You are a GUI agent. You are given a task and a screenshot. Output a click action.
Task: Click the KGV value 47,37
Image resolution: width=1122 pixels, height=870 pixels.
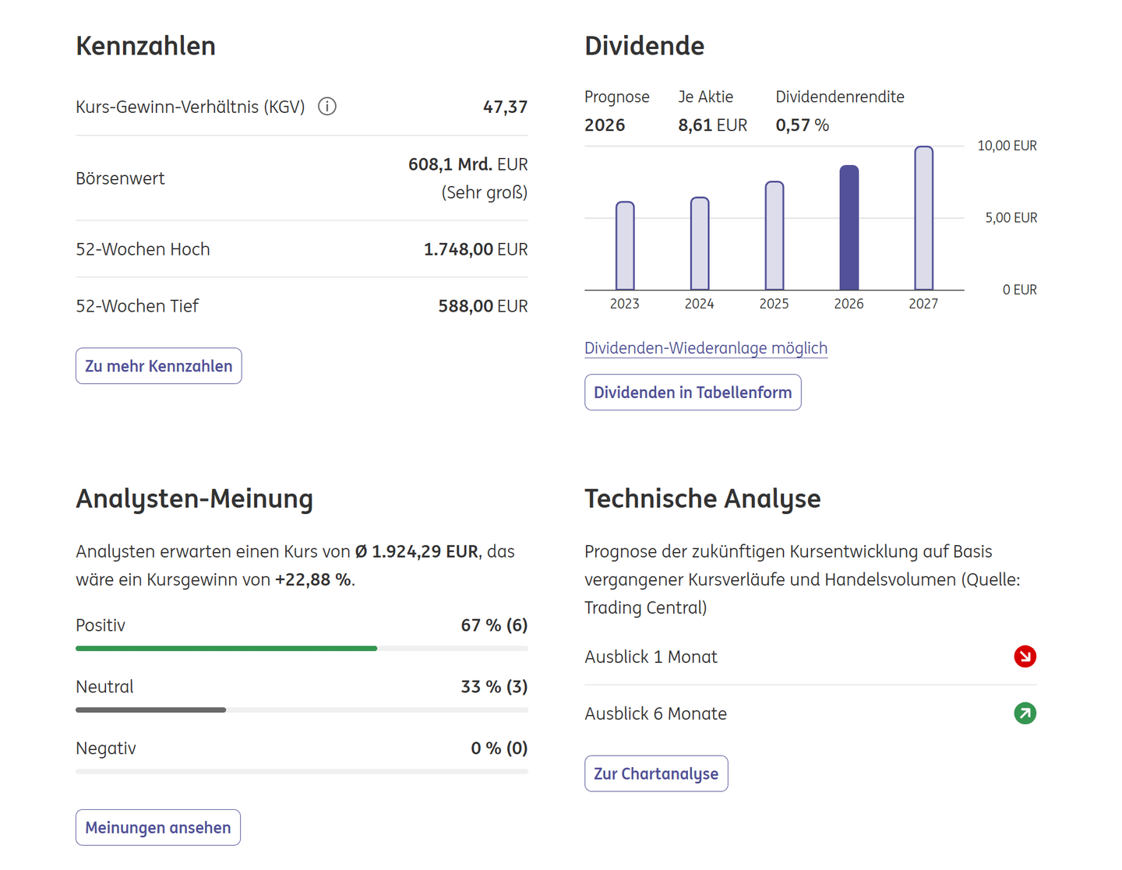(x=505, y=107)
